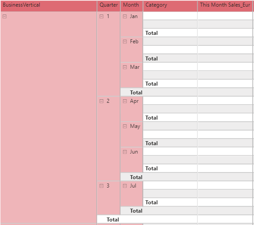Select the Mar Total row label
The width and height of the screenshot is (254, 225).
click(x=151, y=84)
